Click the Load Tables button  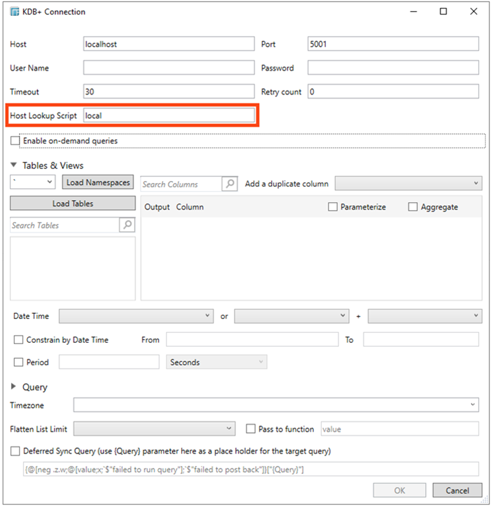click(x=73, y=203)
